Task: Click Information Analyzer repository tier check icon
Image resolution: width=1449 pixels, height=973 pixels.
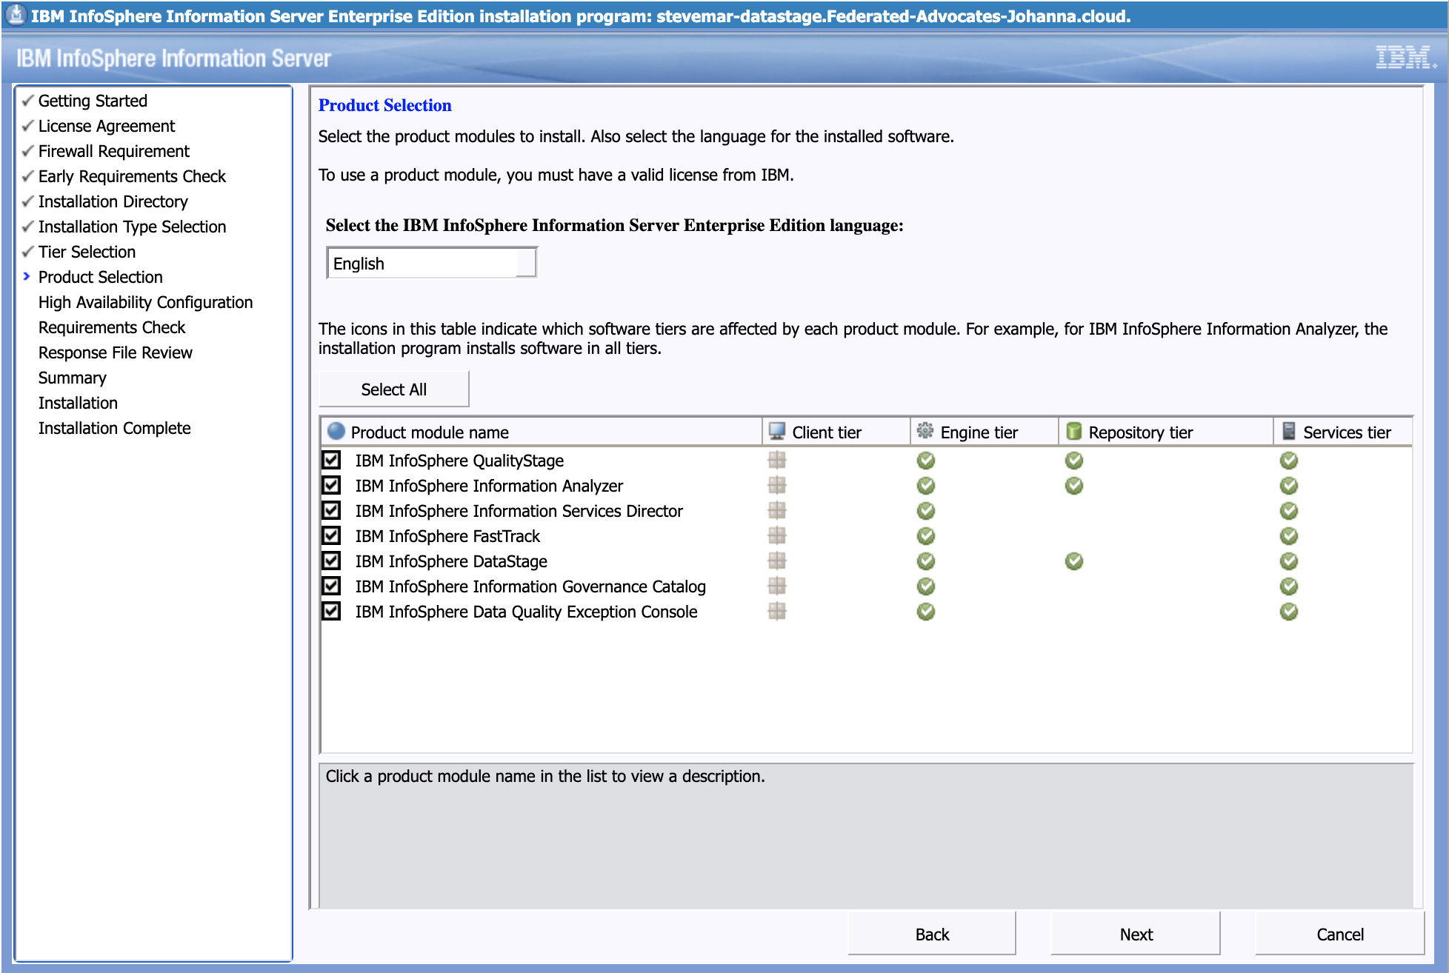Action: [1074, 486]
